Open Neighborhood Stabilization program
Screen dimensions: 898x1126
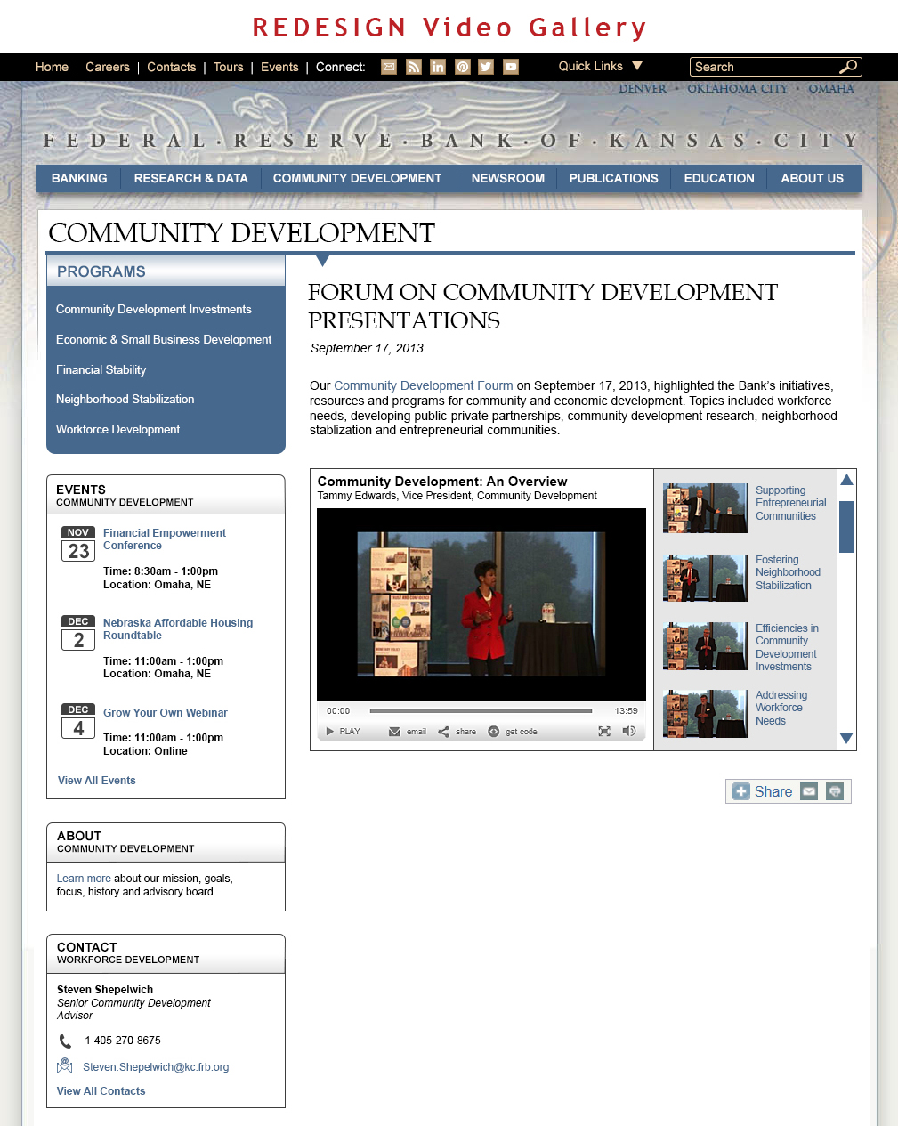[x=125, y=399]
